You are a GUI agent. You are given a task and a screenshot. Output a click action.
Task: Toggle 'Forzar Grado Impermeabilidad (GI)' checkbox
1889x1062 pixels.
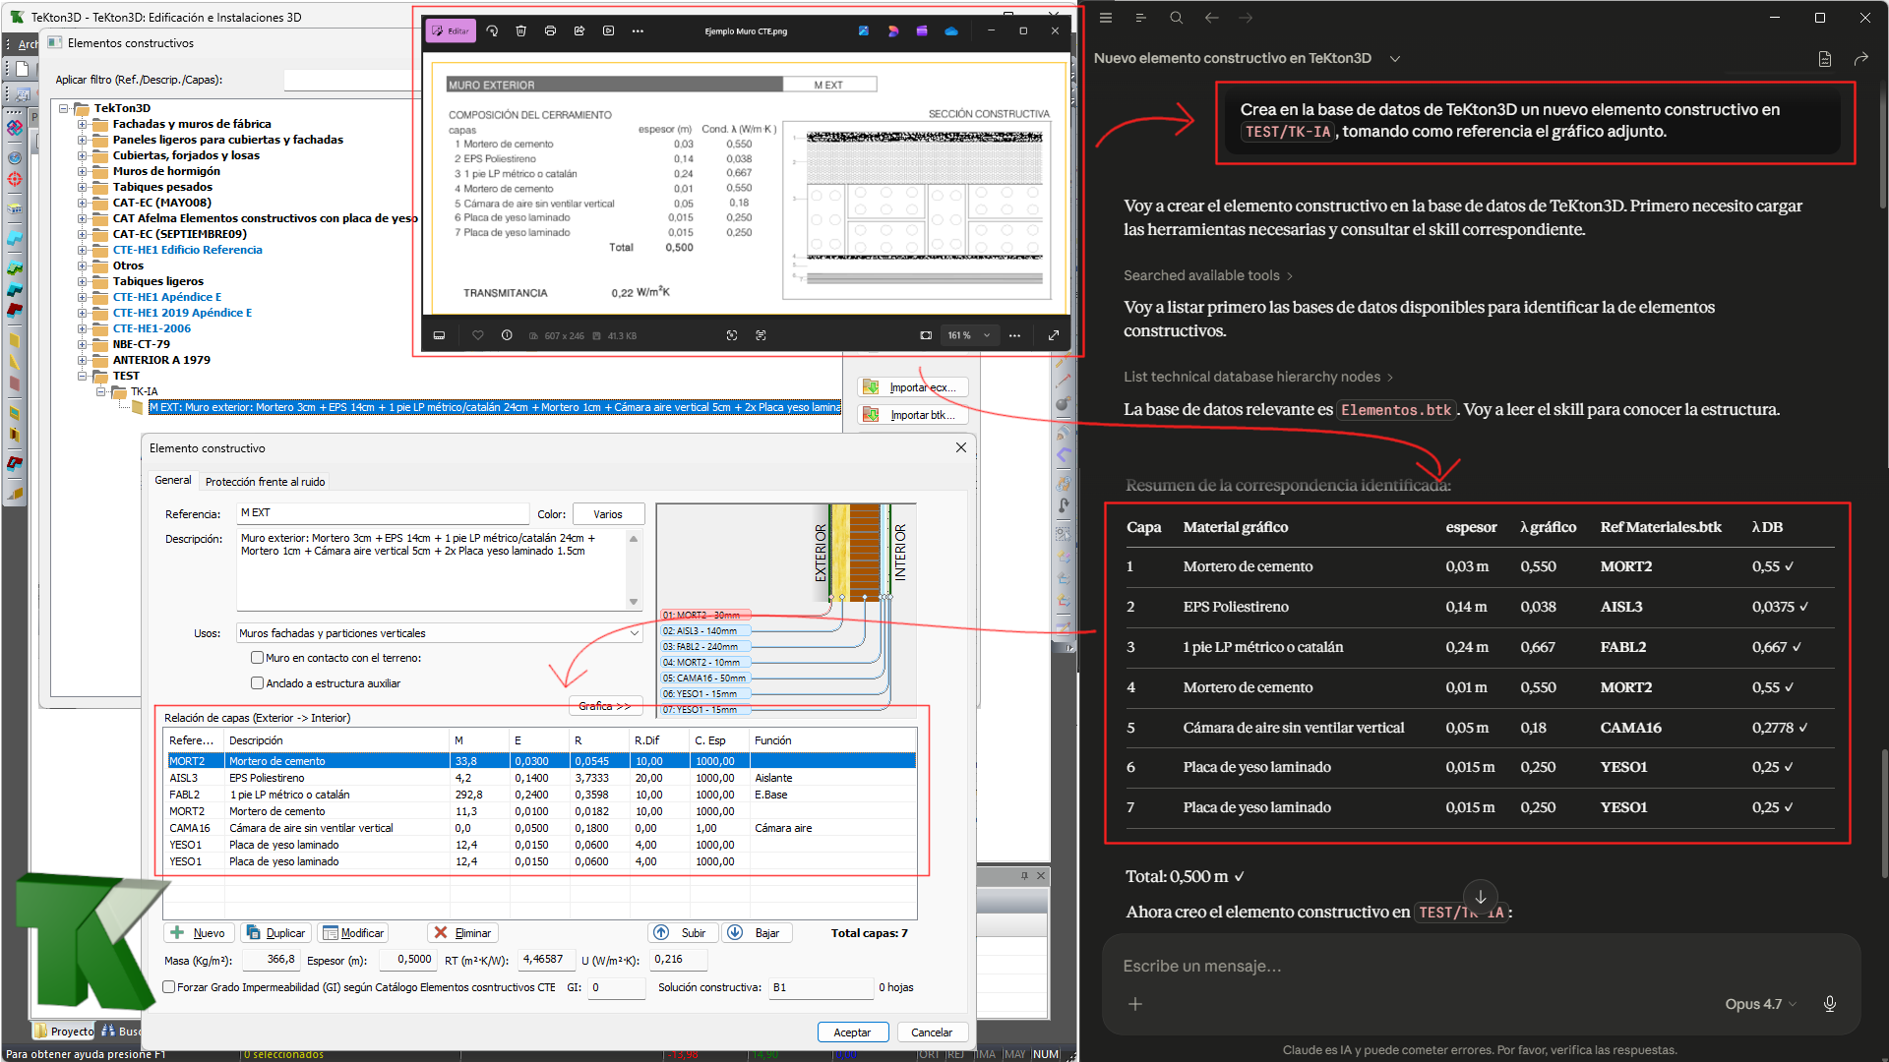point(169,987)
